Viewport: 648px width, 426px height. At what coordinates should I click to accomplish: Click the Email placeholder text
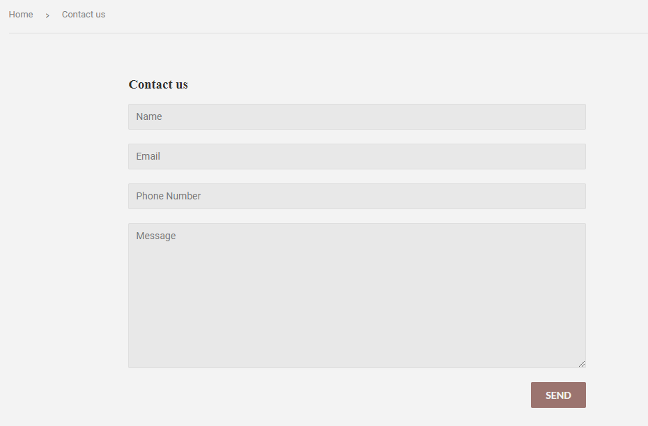(x=148, y=156)
